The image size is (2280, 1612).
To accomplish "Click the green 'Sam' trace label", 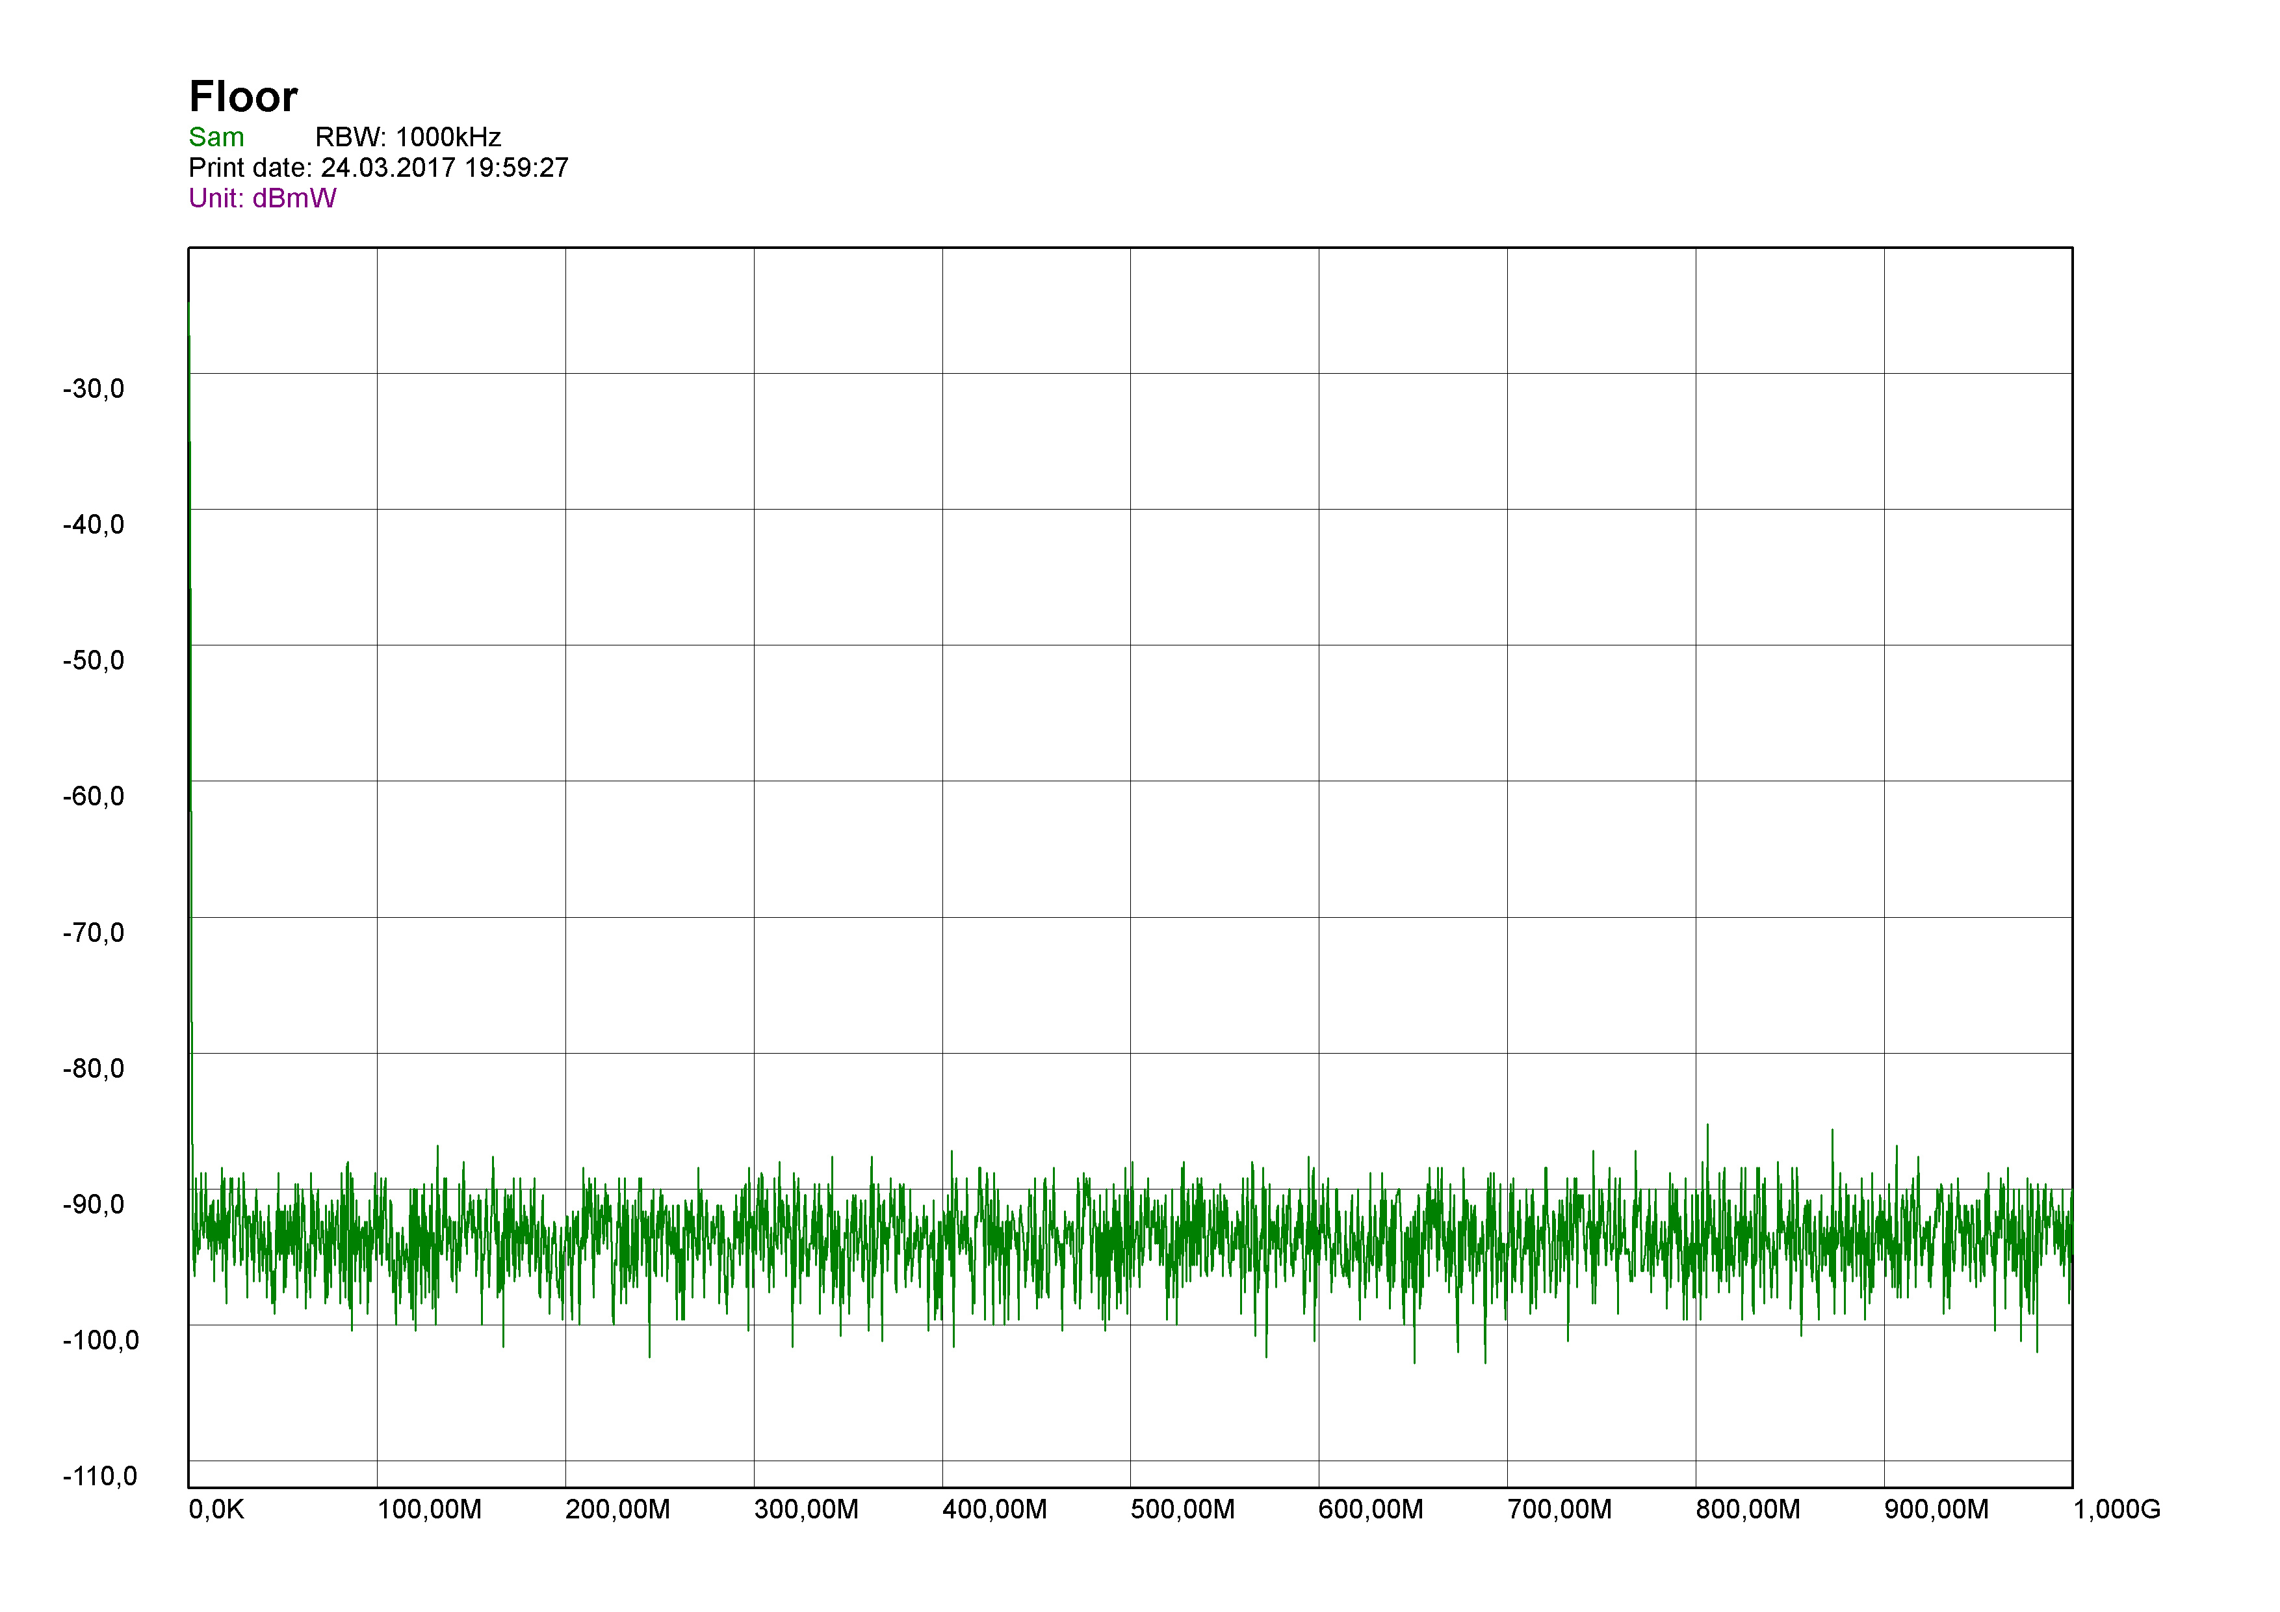I will 216,137.
